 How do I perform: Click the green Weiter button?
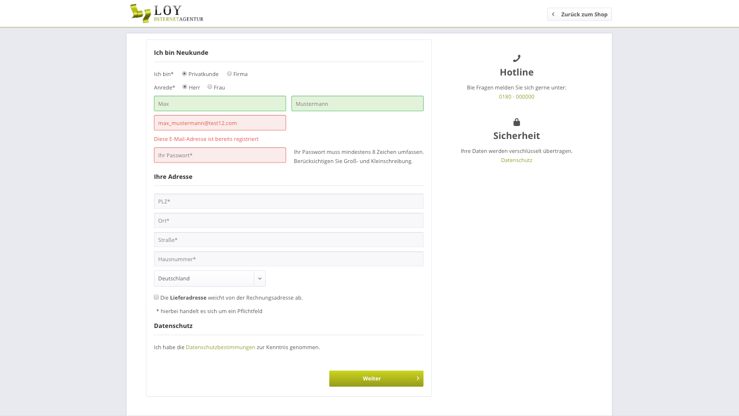376,378
